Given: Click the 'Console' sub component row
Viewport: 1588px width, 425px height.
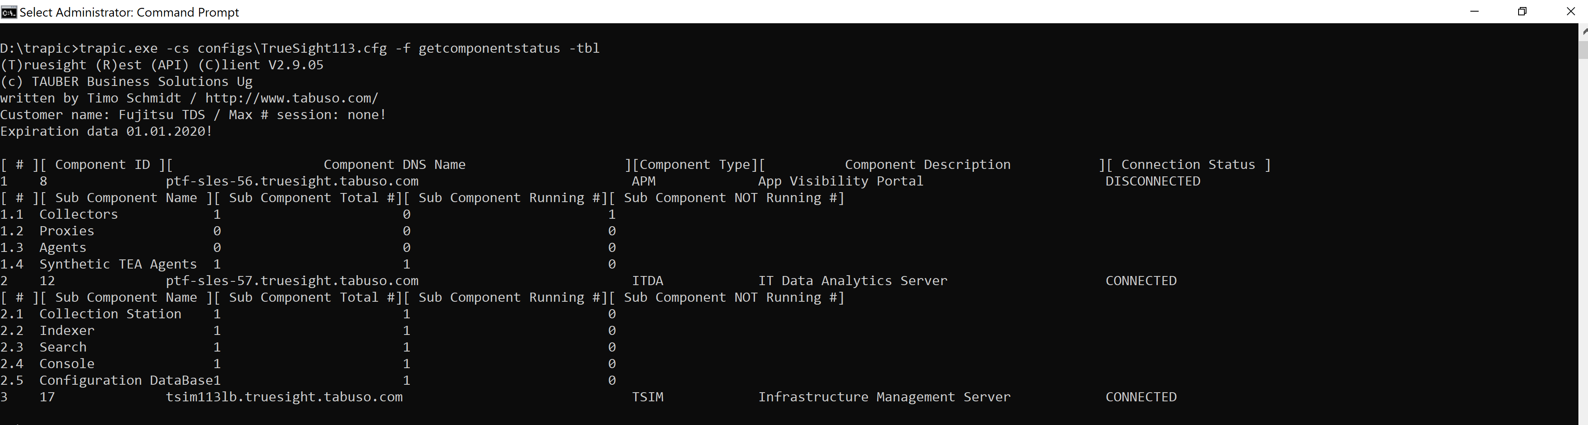Looking at the screenshot, I should click(x=308, y=364).
